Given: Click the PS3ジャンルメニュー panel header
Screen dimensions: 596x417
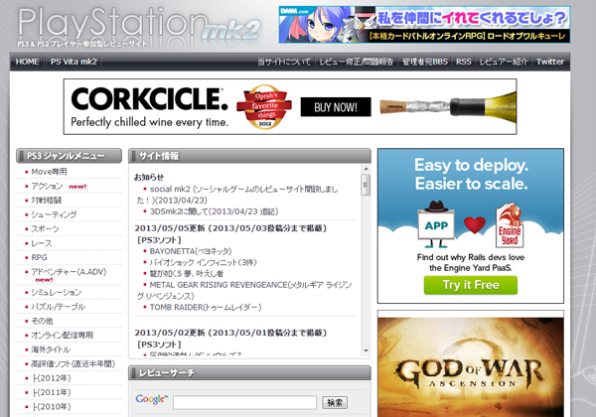Looking at the screenshot, I should (69, 156).
